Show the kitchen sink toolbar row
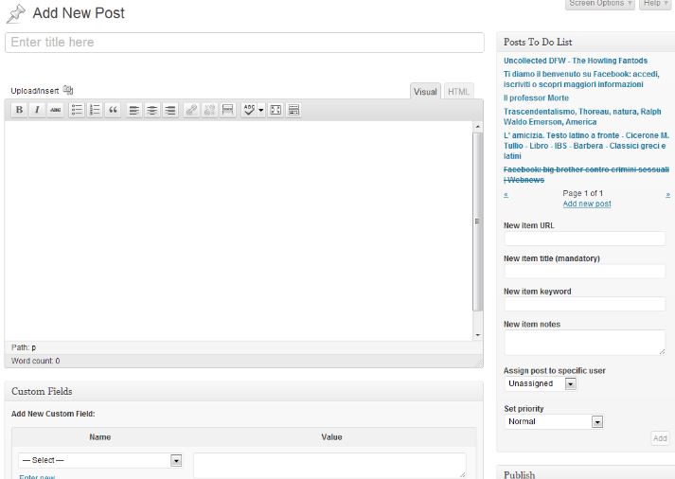This screenshot has width=675, height=479. click(293, 110)
